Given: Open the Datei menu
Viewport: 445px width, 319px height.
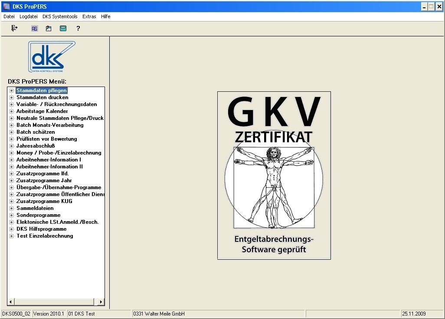Looking at the screenshot, I should point(9,16).
